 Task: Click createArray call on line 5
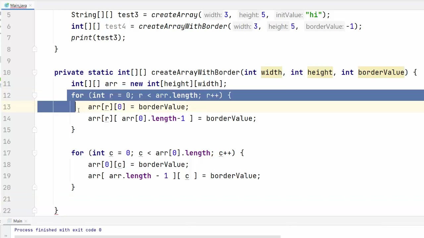pos(174,15)
